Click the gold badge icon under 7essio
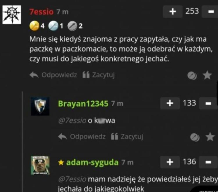Image resolution: width=218 pixels, height=192 pixels. pos(34,26)
